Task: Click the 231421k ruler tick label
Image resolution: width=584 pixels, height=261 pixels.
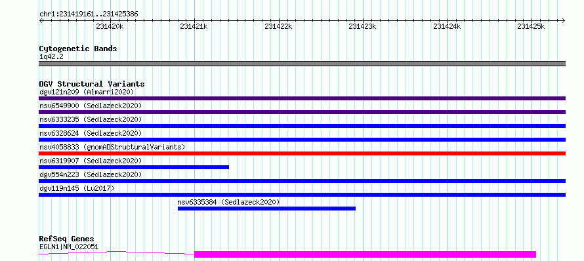Action: point(194,26)
